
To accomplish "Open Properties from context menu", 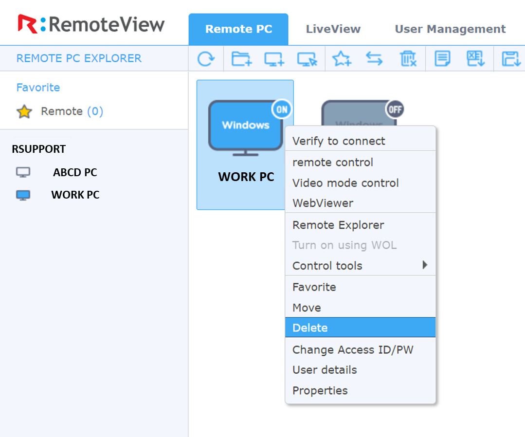I will 360,390.
